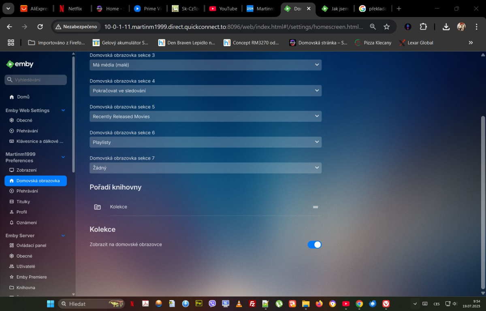The image size is (486, 311).
Task: Enable Zobrazit na domovské obrazovce toggle
Action: click(315, 244)
